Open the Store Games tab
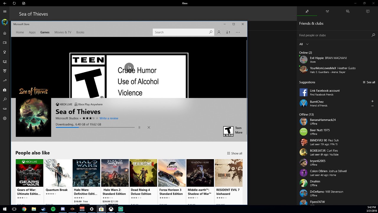This screenshot has width=378, height=213. (45, 32)
